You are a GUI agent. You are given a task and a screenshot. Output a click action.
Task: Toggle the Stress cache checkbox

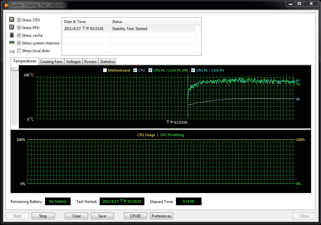19,35
